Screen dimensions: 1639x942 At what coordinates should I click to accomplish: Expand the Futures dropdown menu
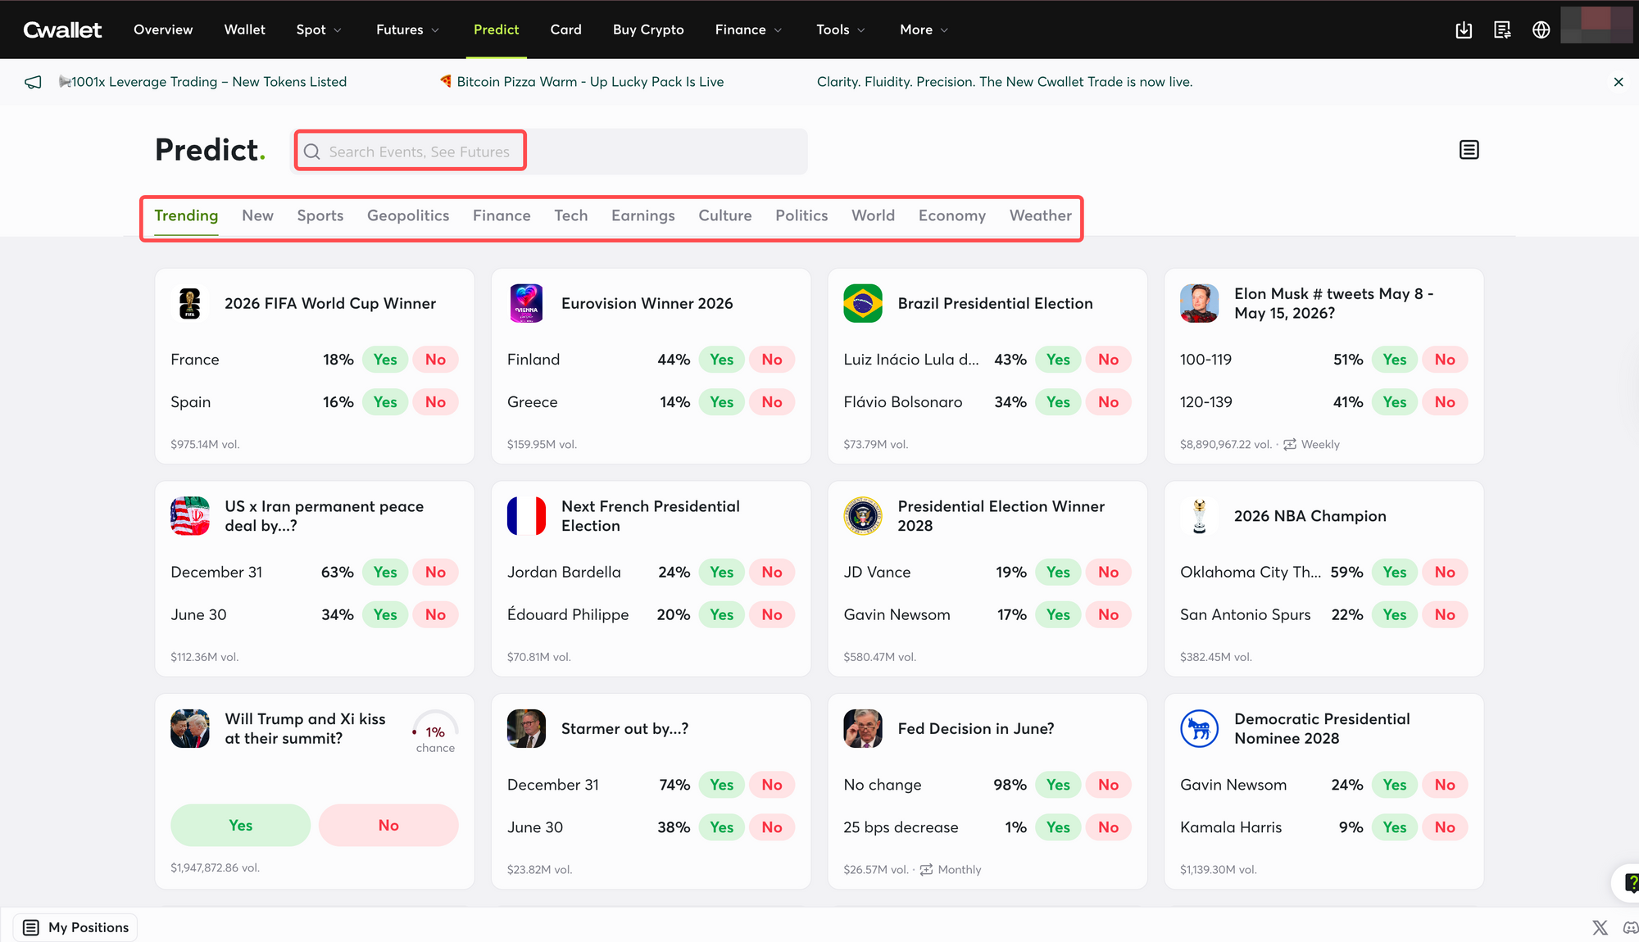tap(407, 30)
